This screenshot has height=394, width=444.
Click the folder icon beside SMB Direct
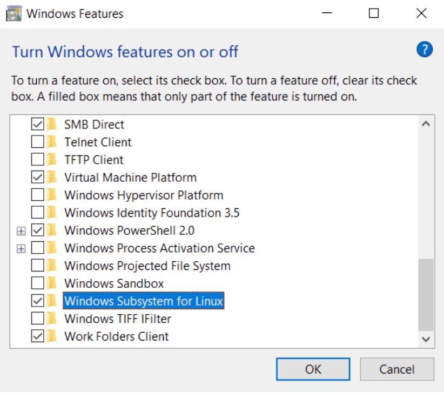pyautogui.click(x=52, y=125)
